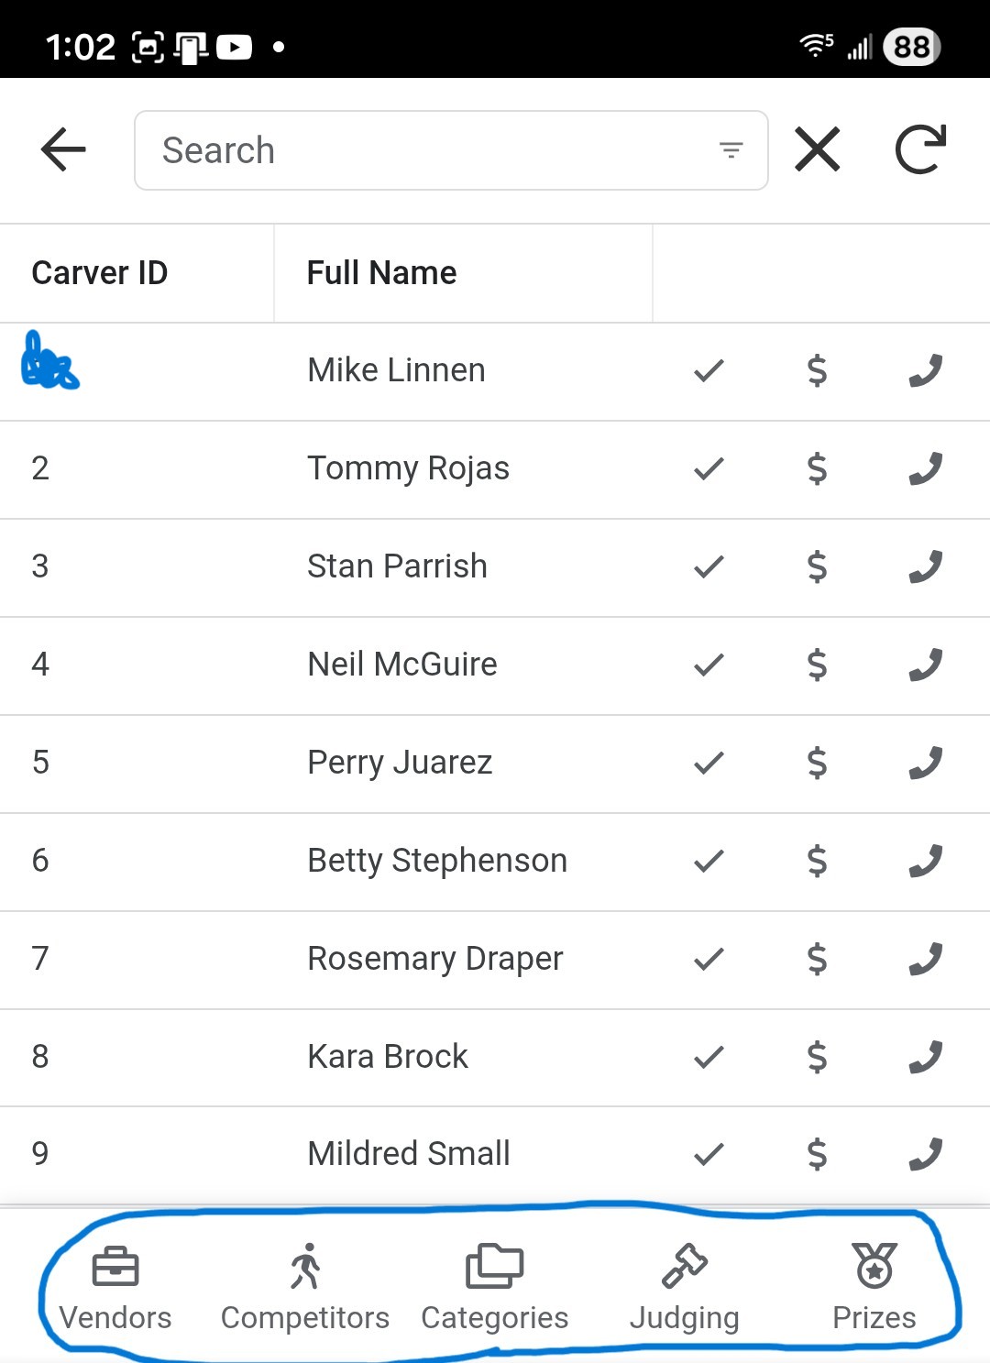
Task: Select the Judging tab
Action: click(x=685, y=1287)
